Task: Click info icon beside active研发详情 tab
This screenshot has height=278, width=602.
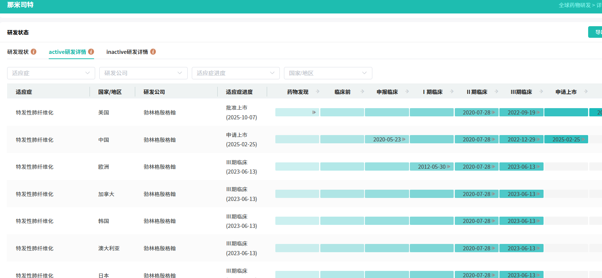Action: click(x=91, y=52)
